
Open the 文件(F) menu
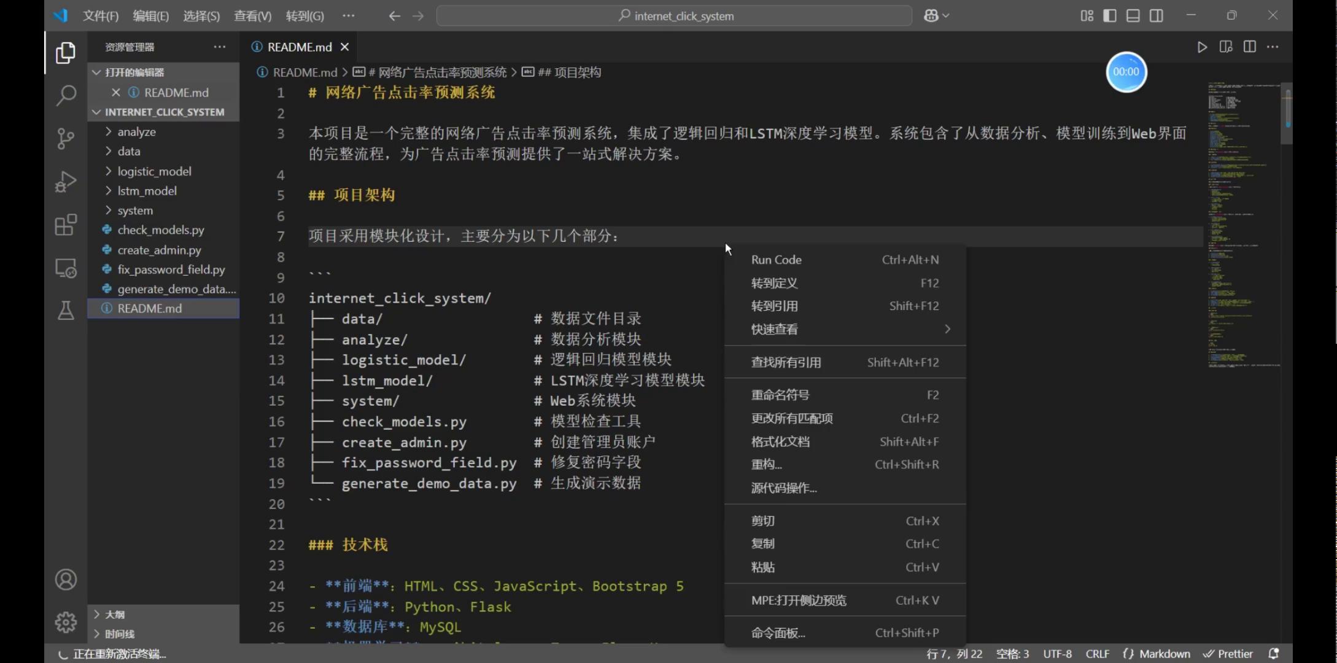coord(101,16)
